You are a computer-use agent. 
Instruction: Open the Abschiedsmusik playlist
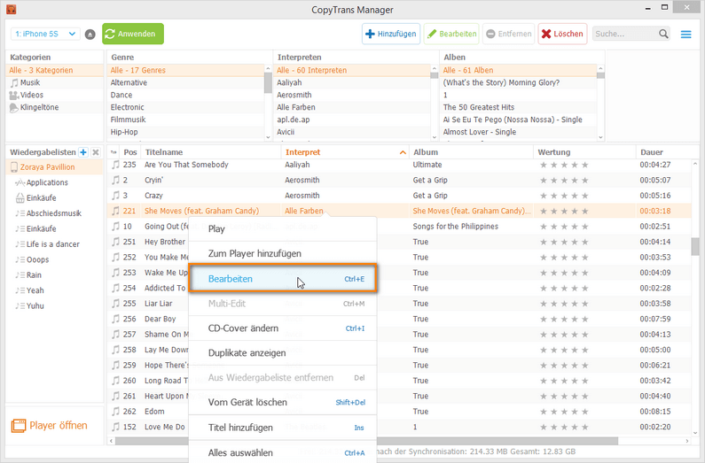53,213
